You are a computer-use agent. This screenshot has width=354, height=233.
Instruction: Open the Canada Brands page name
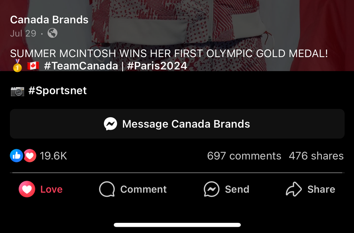[49, 20]
